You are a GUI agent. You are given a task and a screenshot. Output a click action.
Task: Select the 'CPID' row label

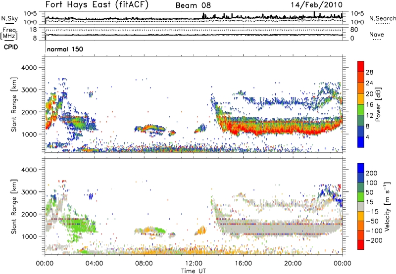pyautogui.click(x=11, y=47)
